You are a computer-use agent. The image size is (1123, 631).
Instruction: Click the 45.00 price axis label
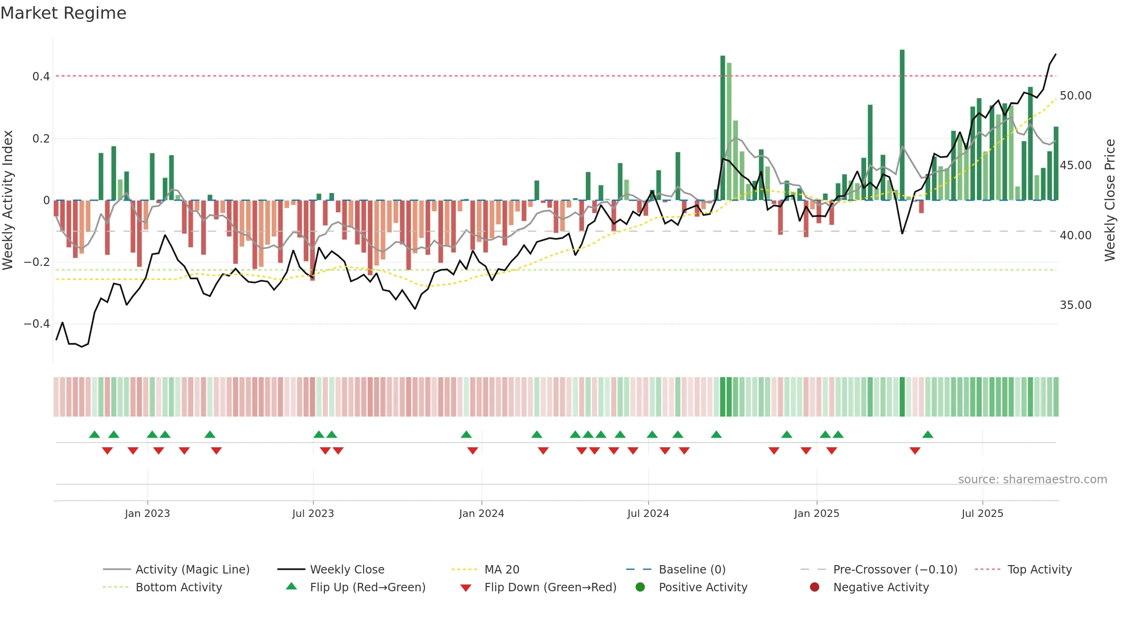click(x=1076, y=165)
